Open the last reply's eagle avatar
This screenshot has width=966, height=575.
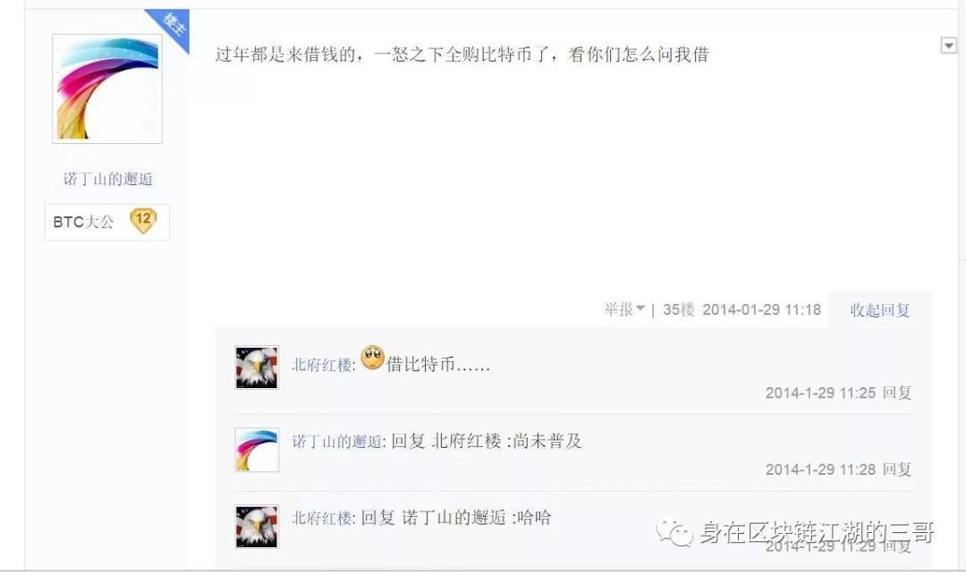(257, 527)
